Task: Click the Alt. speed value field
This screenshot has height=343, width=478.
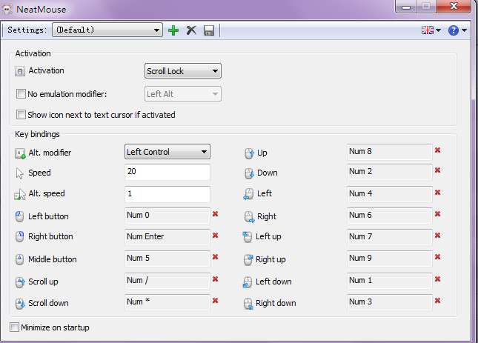Action: tap(167, 194)
